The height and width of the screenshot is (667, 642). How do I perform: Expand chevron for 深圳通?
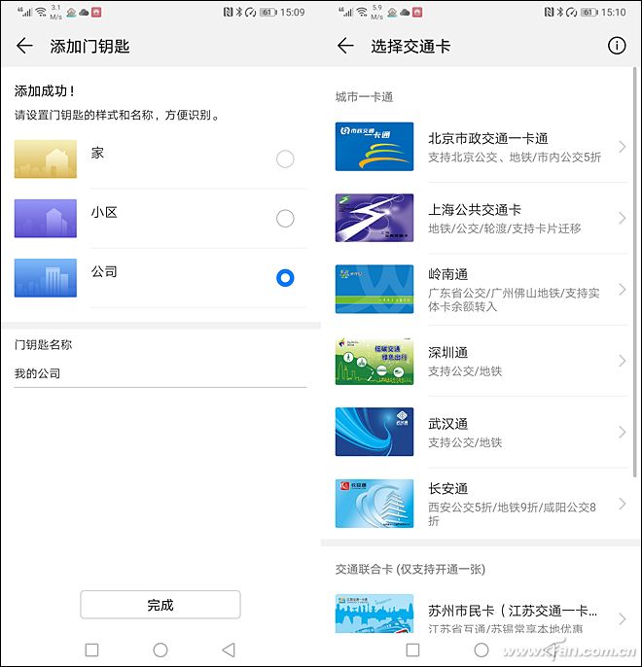(622, 361)
